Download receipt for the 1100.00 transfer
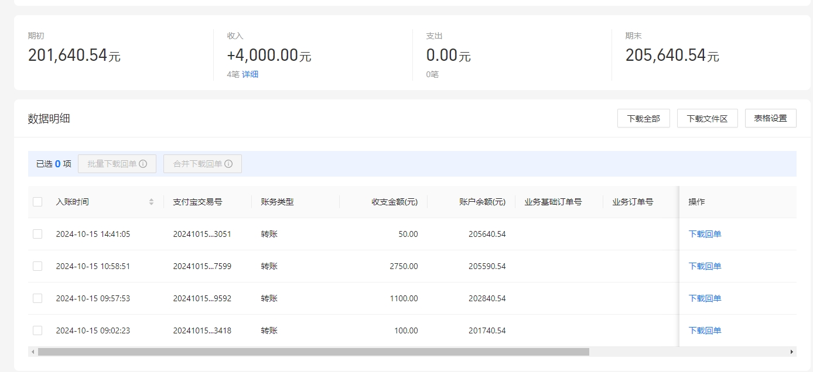 [x=705, y=298]
